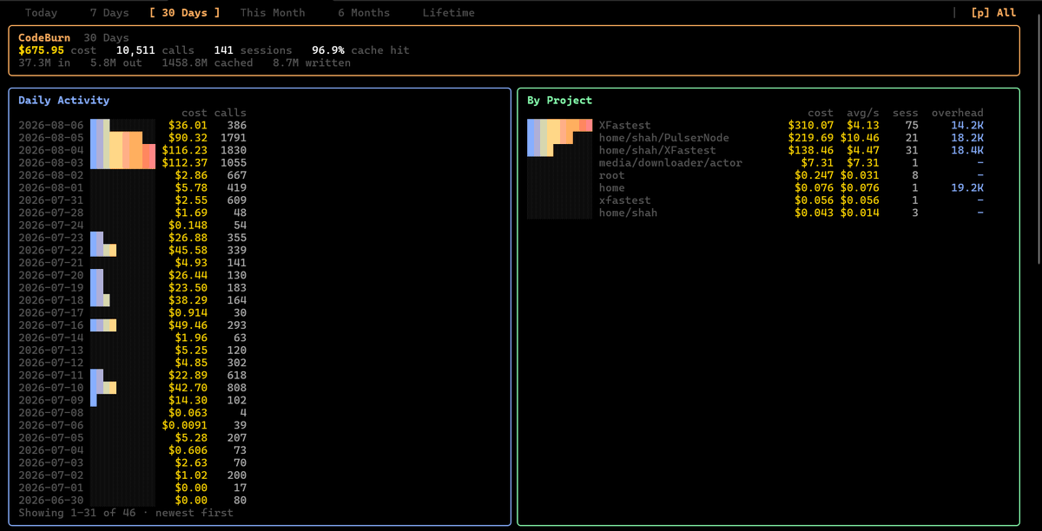The height and width of the screenshot is (531, 1042).
Task: Select the root project row
Action: [755, 175]
